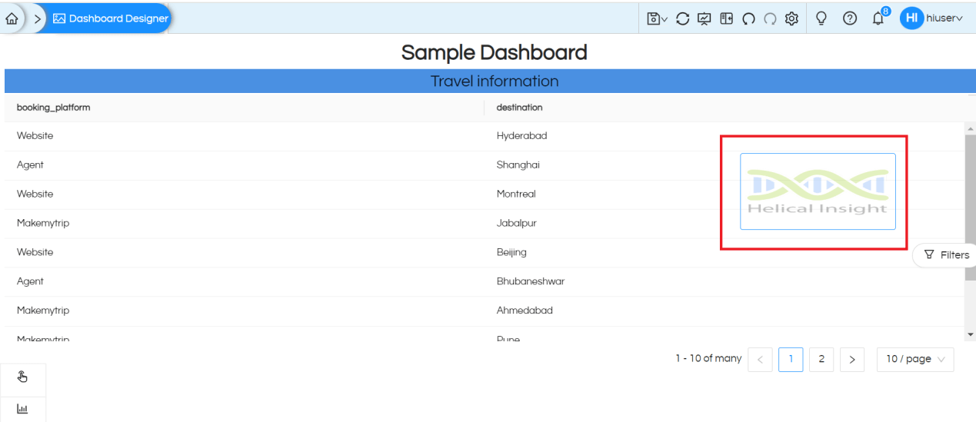Redo the greyed-out action icon
976x422 pixels.
tap(770, 18)
